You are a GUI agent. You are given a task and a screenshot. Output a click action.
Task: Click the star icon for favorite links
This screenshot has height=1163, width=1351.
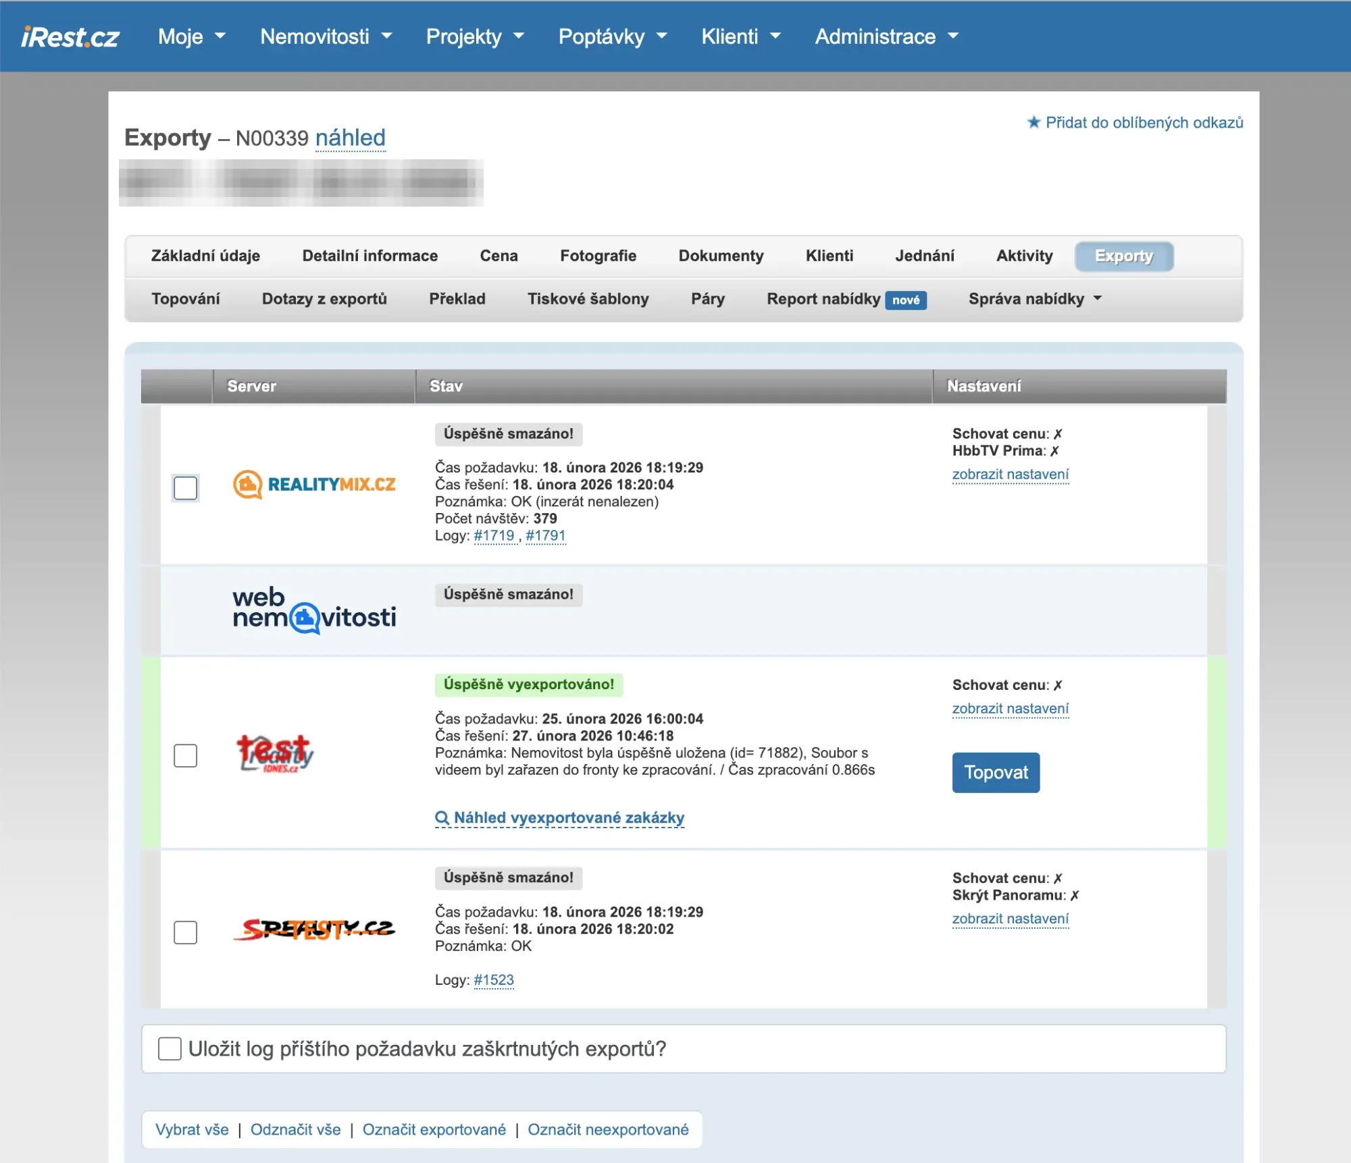(1034, 122)
